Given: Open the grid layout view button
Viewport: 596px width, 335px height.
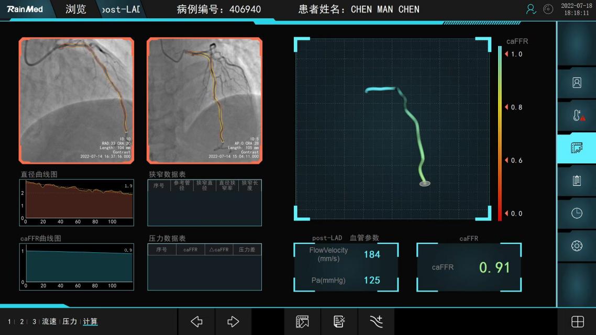Looking at the screenshot, I should 577,321.
